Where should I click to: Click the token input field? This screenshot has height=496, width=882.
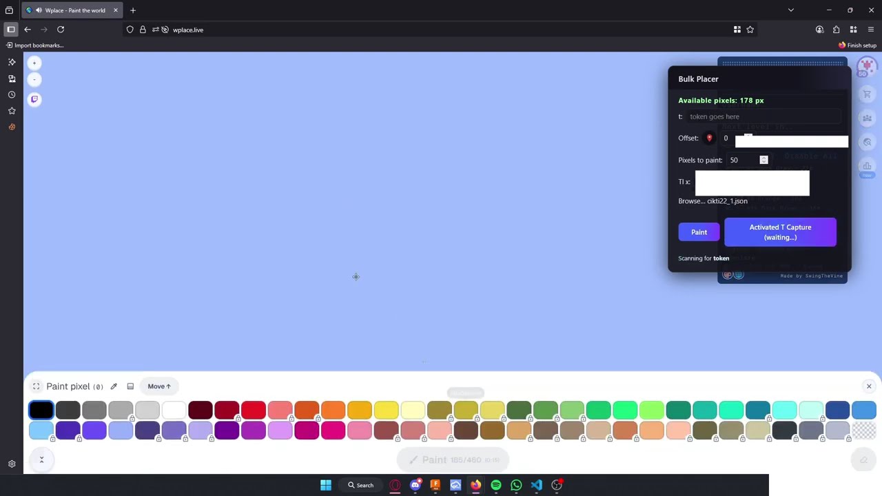(763, 116)
